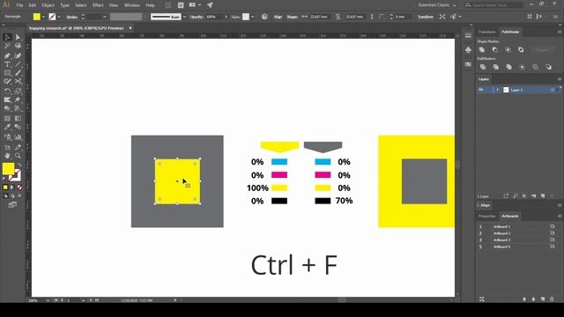Open the Recolor Artwork wheel icon

point(264,17)
